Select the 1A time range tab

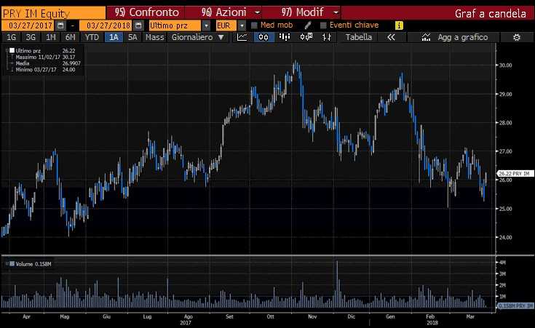(x=114, y=37)
